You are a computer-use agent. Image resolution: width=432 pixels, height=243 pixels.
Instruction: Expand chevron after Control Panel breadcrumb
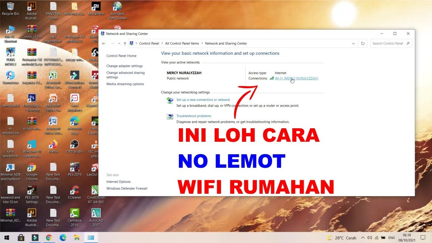[x=162, y=44]
